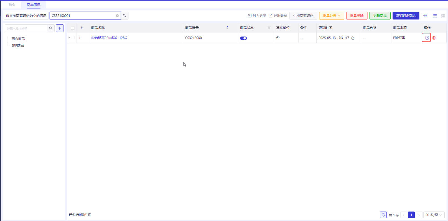Refresh the table with pagination reload icon
This screenshot has width=448, height=221.
383,215
